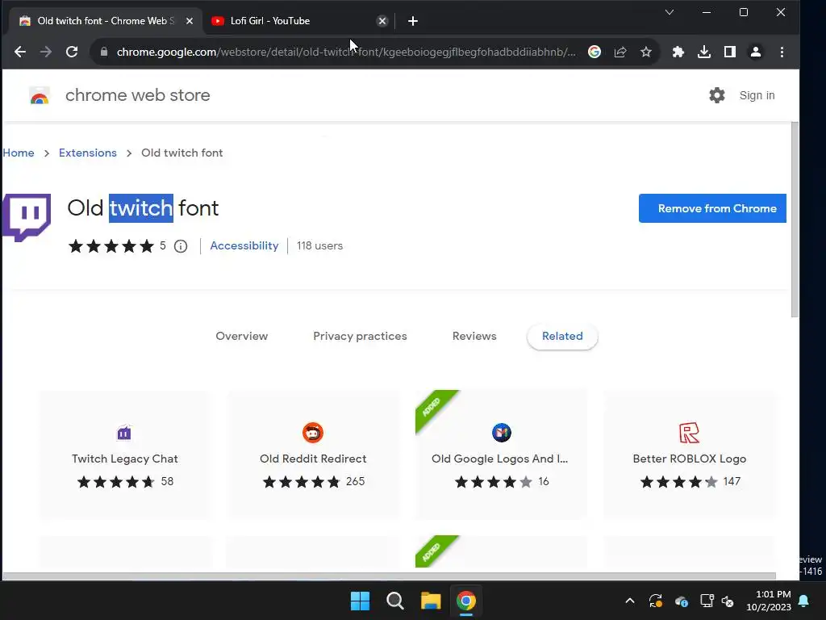Open the Google icon in address bar
The width and height of the screenshot is (826, 620).
tap(594, 52)
